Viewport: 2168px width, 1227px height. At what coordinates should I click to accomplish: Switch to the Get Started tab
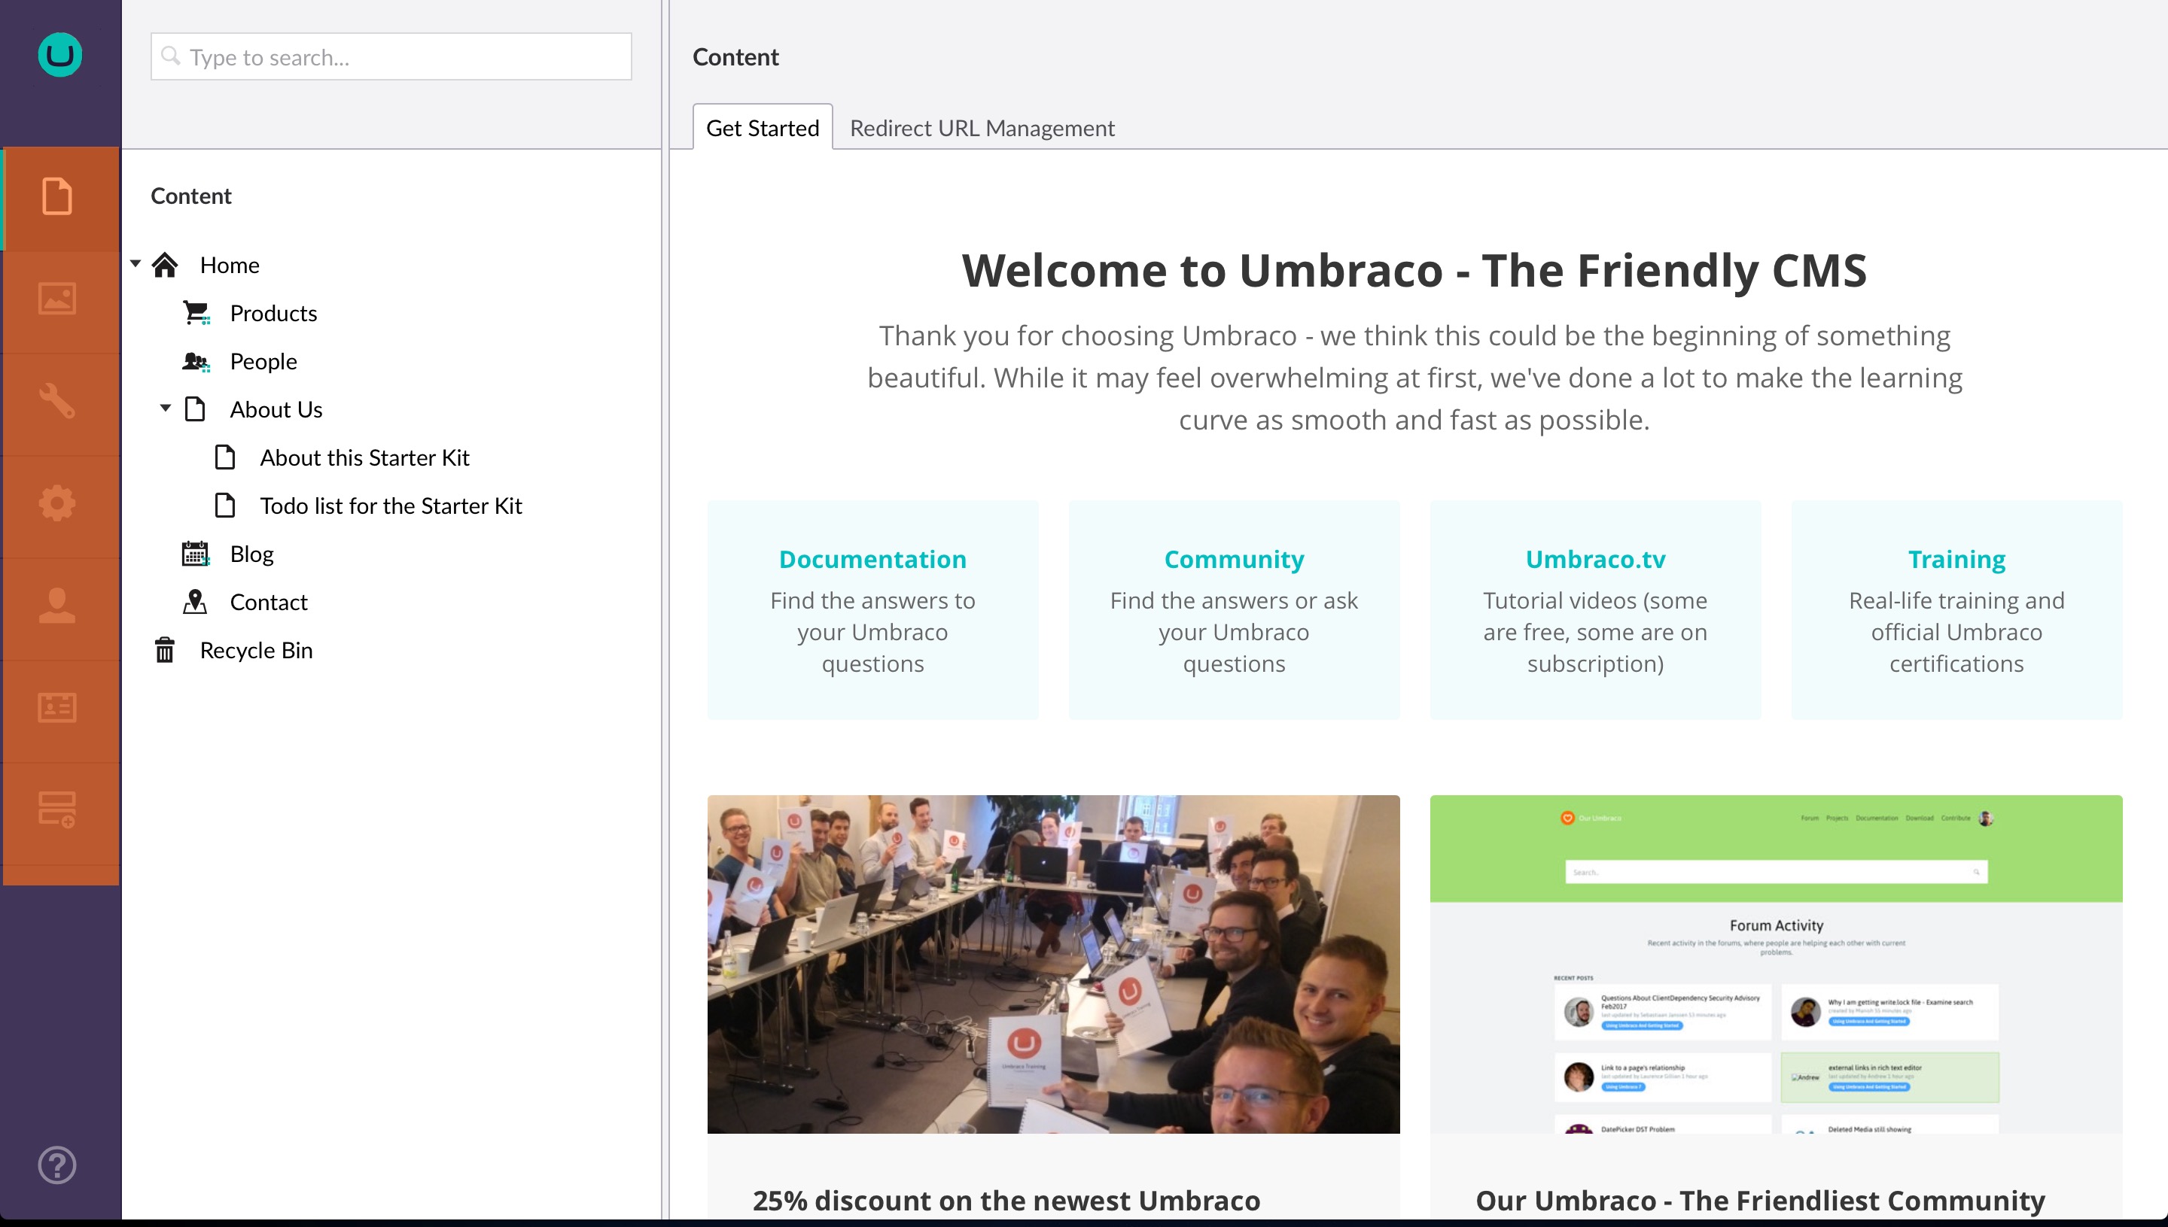[x=763, y=127]
